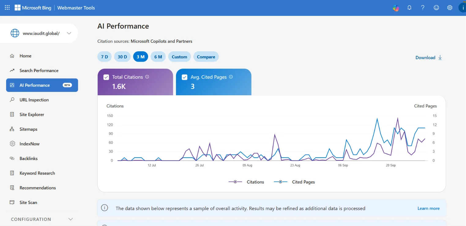
Task: Open the settings gear icon
Action: click(x=450, y=8)
